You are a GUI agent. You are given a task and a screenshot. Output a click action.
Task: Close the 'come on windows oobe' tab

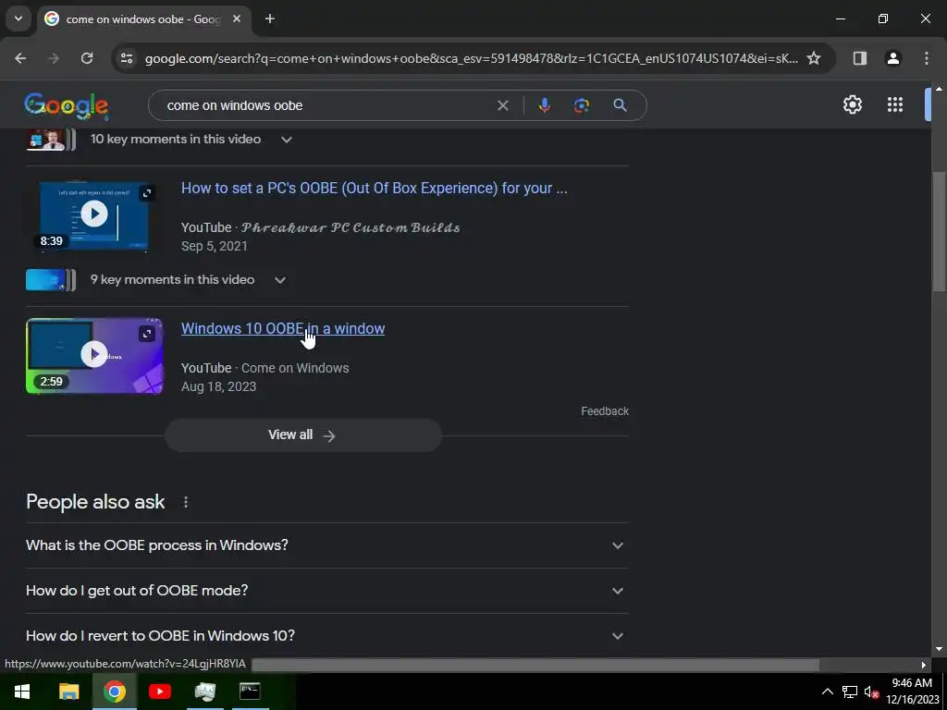237,18
